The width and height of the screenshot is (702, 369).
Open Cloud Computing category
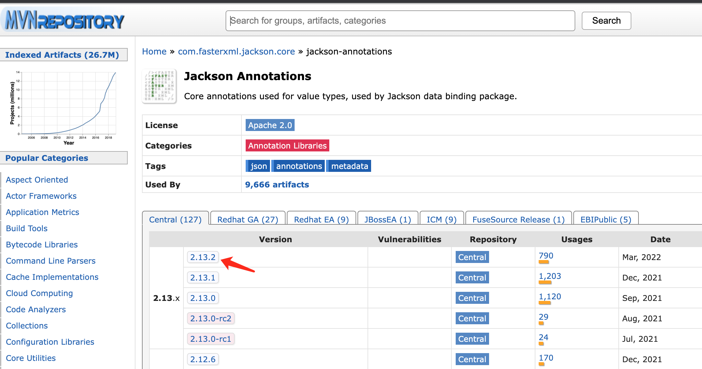tap(39, 293)
